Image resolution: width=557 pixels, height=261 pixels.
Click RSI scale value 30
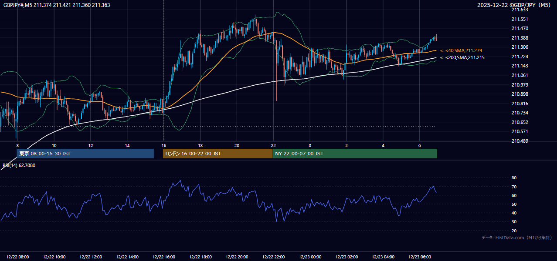coord(514,222)
